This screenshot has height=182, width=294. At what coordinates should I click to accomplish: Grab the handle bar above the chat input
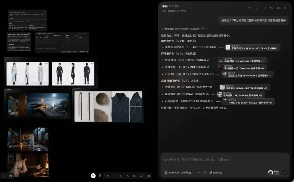pos(225,156)
